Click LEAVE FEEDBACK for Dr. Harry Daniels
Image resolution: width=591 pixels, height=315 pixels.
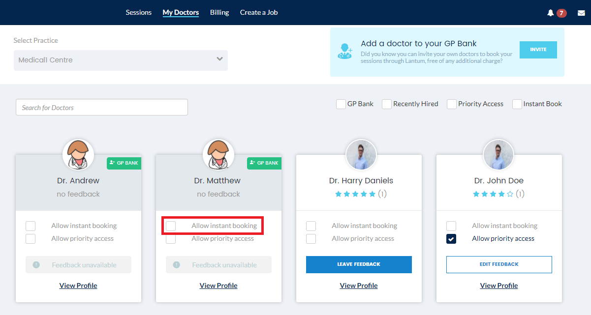pos(359,264)
